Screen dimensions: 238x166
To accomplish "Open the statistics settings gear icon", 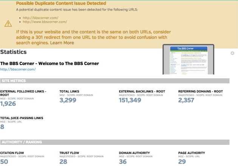I will [x=232, y=53].
